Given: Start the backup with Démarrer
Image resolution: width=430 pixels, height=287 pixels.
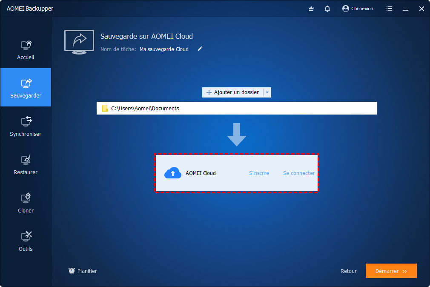Looking at the screenshot, I should [391, 271].
